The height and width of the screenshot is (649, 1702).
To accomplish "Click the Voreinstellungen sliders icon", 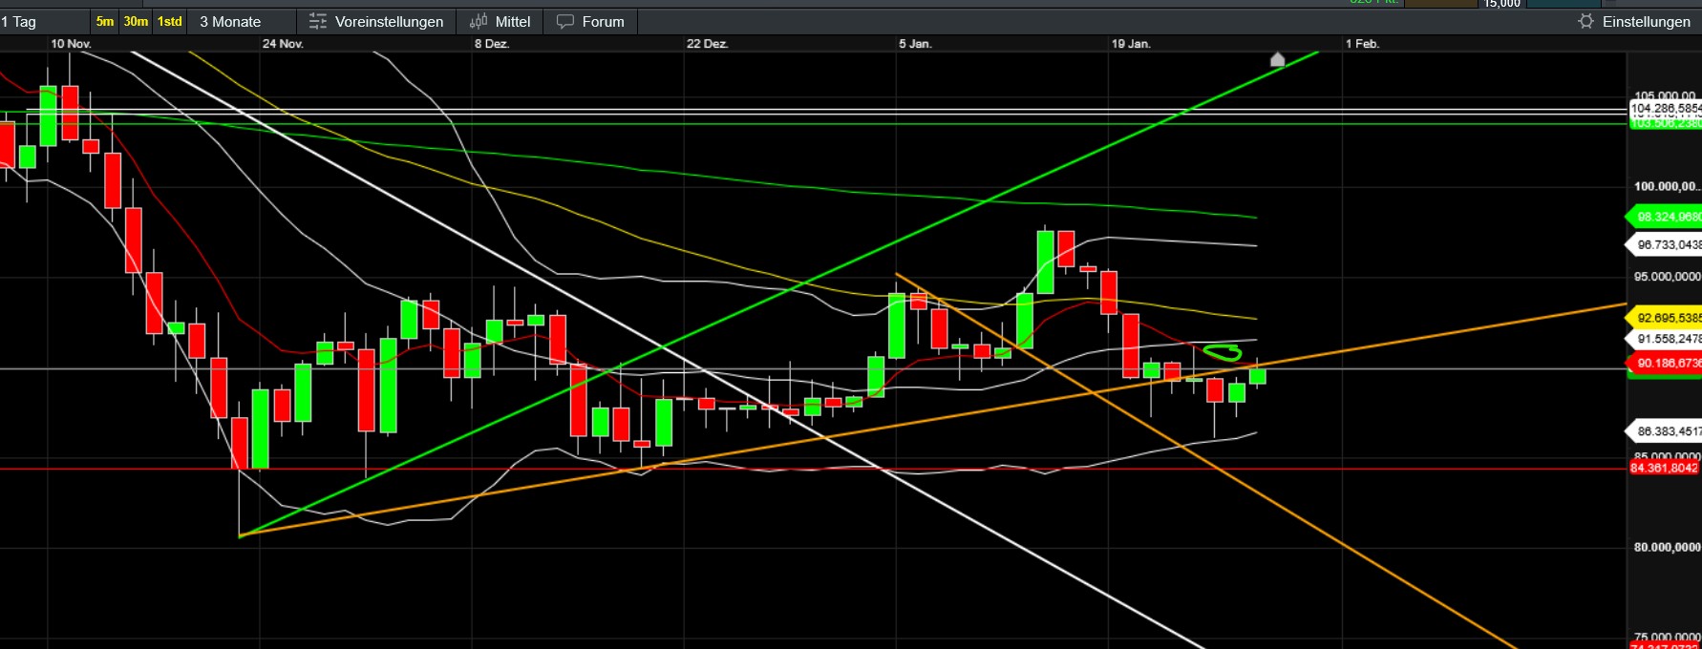I will click(x=318, y=21).
